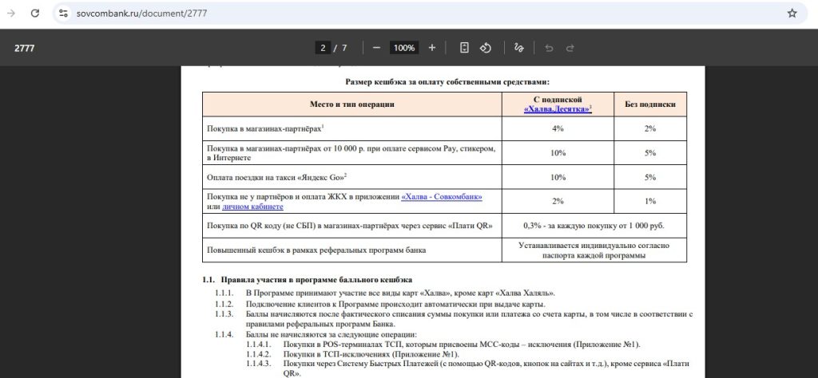Viewport: 818px width, 378px height.
Task: Open the «Халва.Десятка» subscription link
Action: [558, 108]
